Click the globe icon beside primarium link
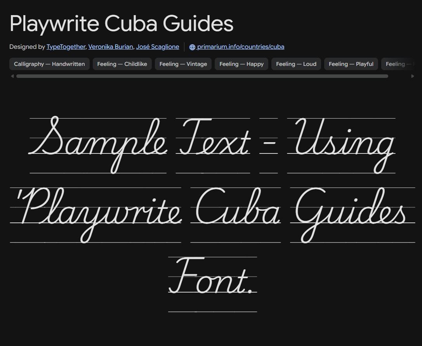The width and height of the screenshot is (422, 346). point(192,47)
